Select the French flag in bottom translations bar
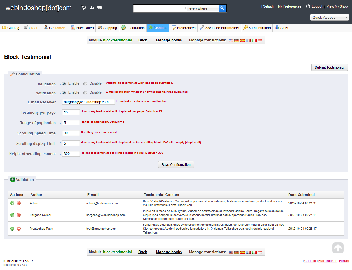The height and width of the screenshot is (270, 352). (248, 252)
